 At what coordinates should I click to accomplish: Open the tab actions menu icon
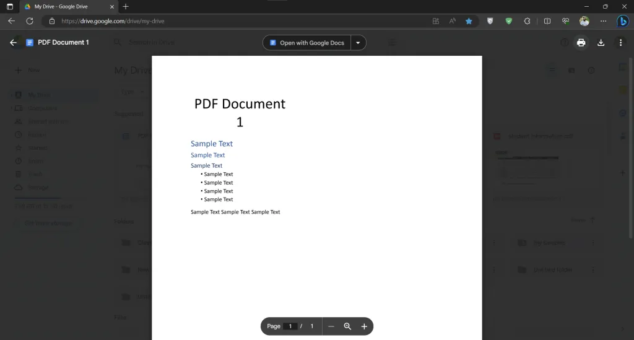[x=10, y=6]
